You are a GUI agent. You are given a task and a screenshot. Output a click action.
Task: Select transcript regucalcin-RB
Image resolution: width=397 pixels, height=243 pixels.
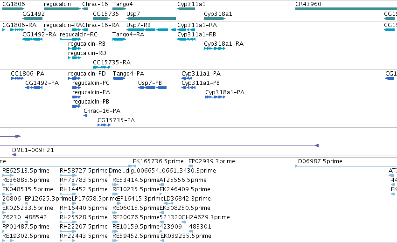pos(87,44)
